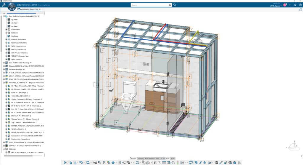
Task: Click into the top Search field
Action: [150, 5]
